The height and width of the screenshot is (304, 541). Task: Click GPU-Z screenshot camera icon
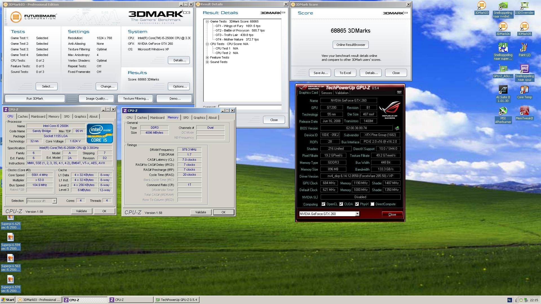click(399, 92)
